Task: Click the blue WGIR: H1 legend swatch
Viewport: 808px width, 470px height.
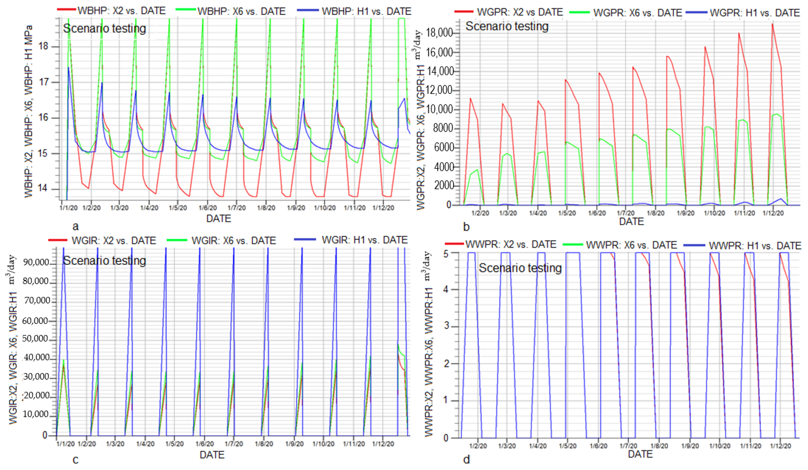Action: click(x=305, y=239)
